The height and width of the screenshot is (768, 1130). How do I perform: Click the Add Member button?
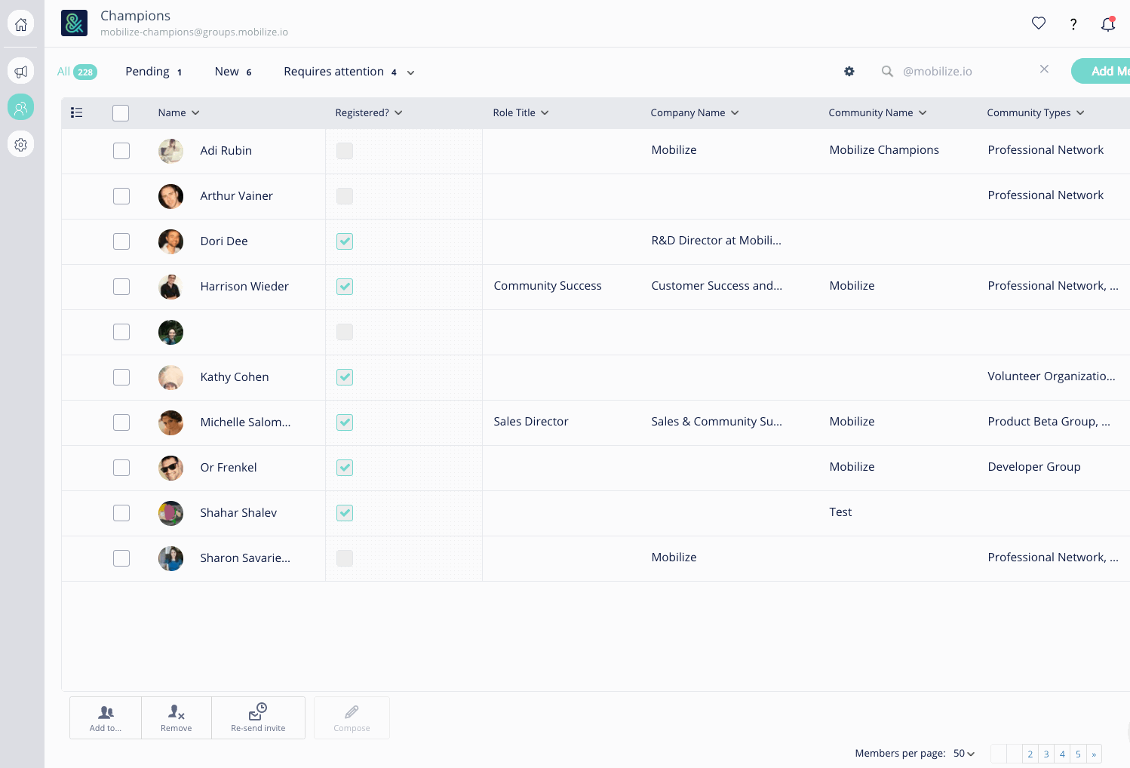point(1101,71)
